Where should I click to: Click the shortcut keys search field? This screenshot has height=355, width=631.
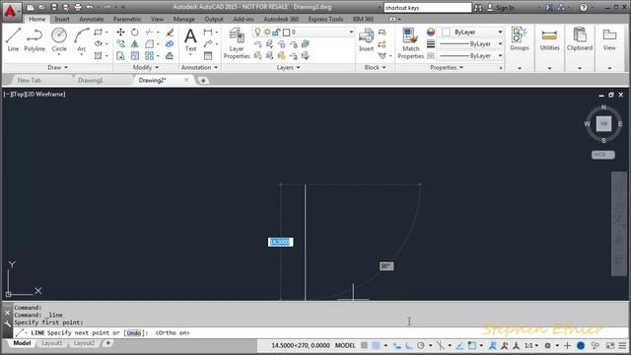(427, 7)
